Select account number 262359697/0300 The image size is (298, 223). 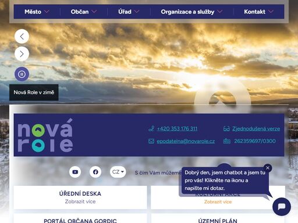pyautogui.click(x=255, y=141)
